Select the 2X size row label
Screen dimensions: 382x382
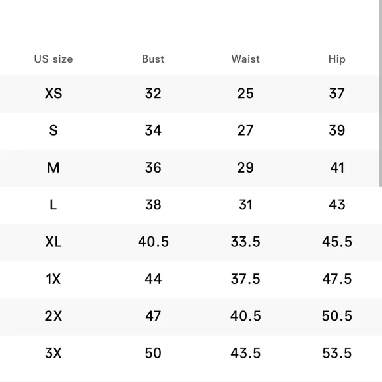53,316
